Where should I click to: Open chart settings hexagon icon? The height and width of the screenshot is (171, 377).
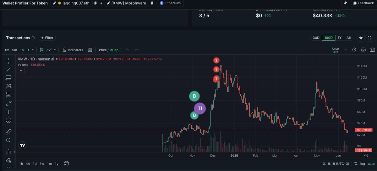[363, 50]
